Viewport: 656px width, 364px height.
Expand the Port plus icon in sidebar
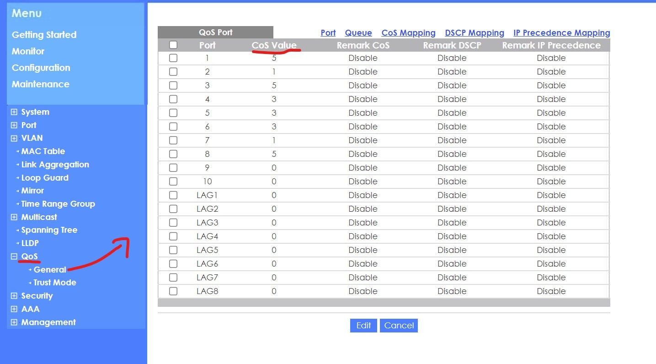[x=14, y=125]
